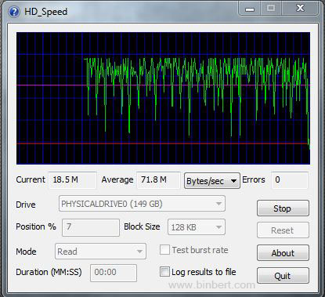Minimize the HD_Speed window

[250, 9]
